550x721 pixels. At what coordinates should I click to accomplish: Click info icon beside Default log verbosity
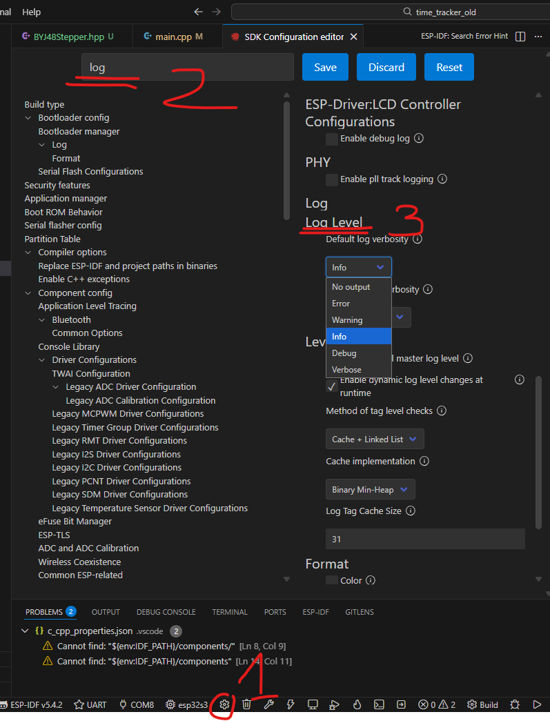point(417,239)
